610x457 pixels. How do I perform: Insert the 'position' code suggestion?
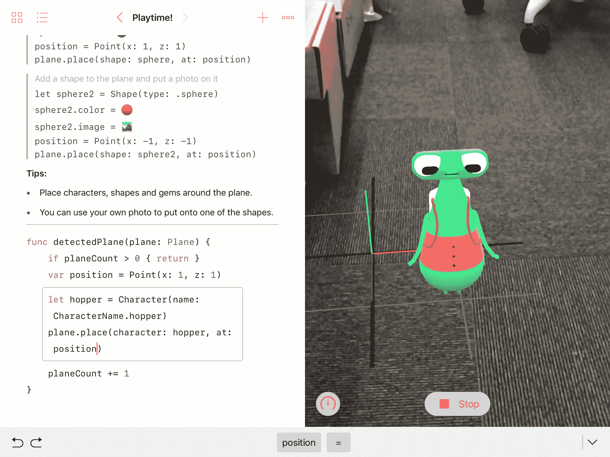pyautogui.click(x=299, y=442)
